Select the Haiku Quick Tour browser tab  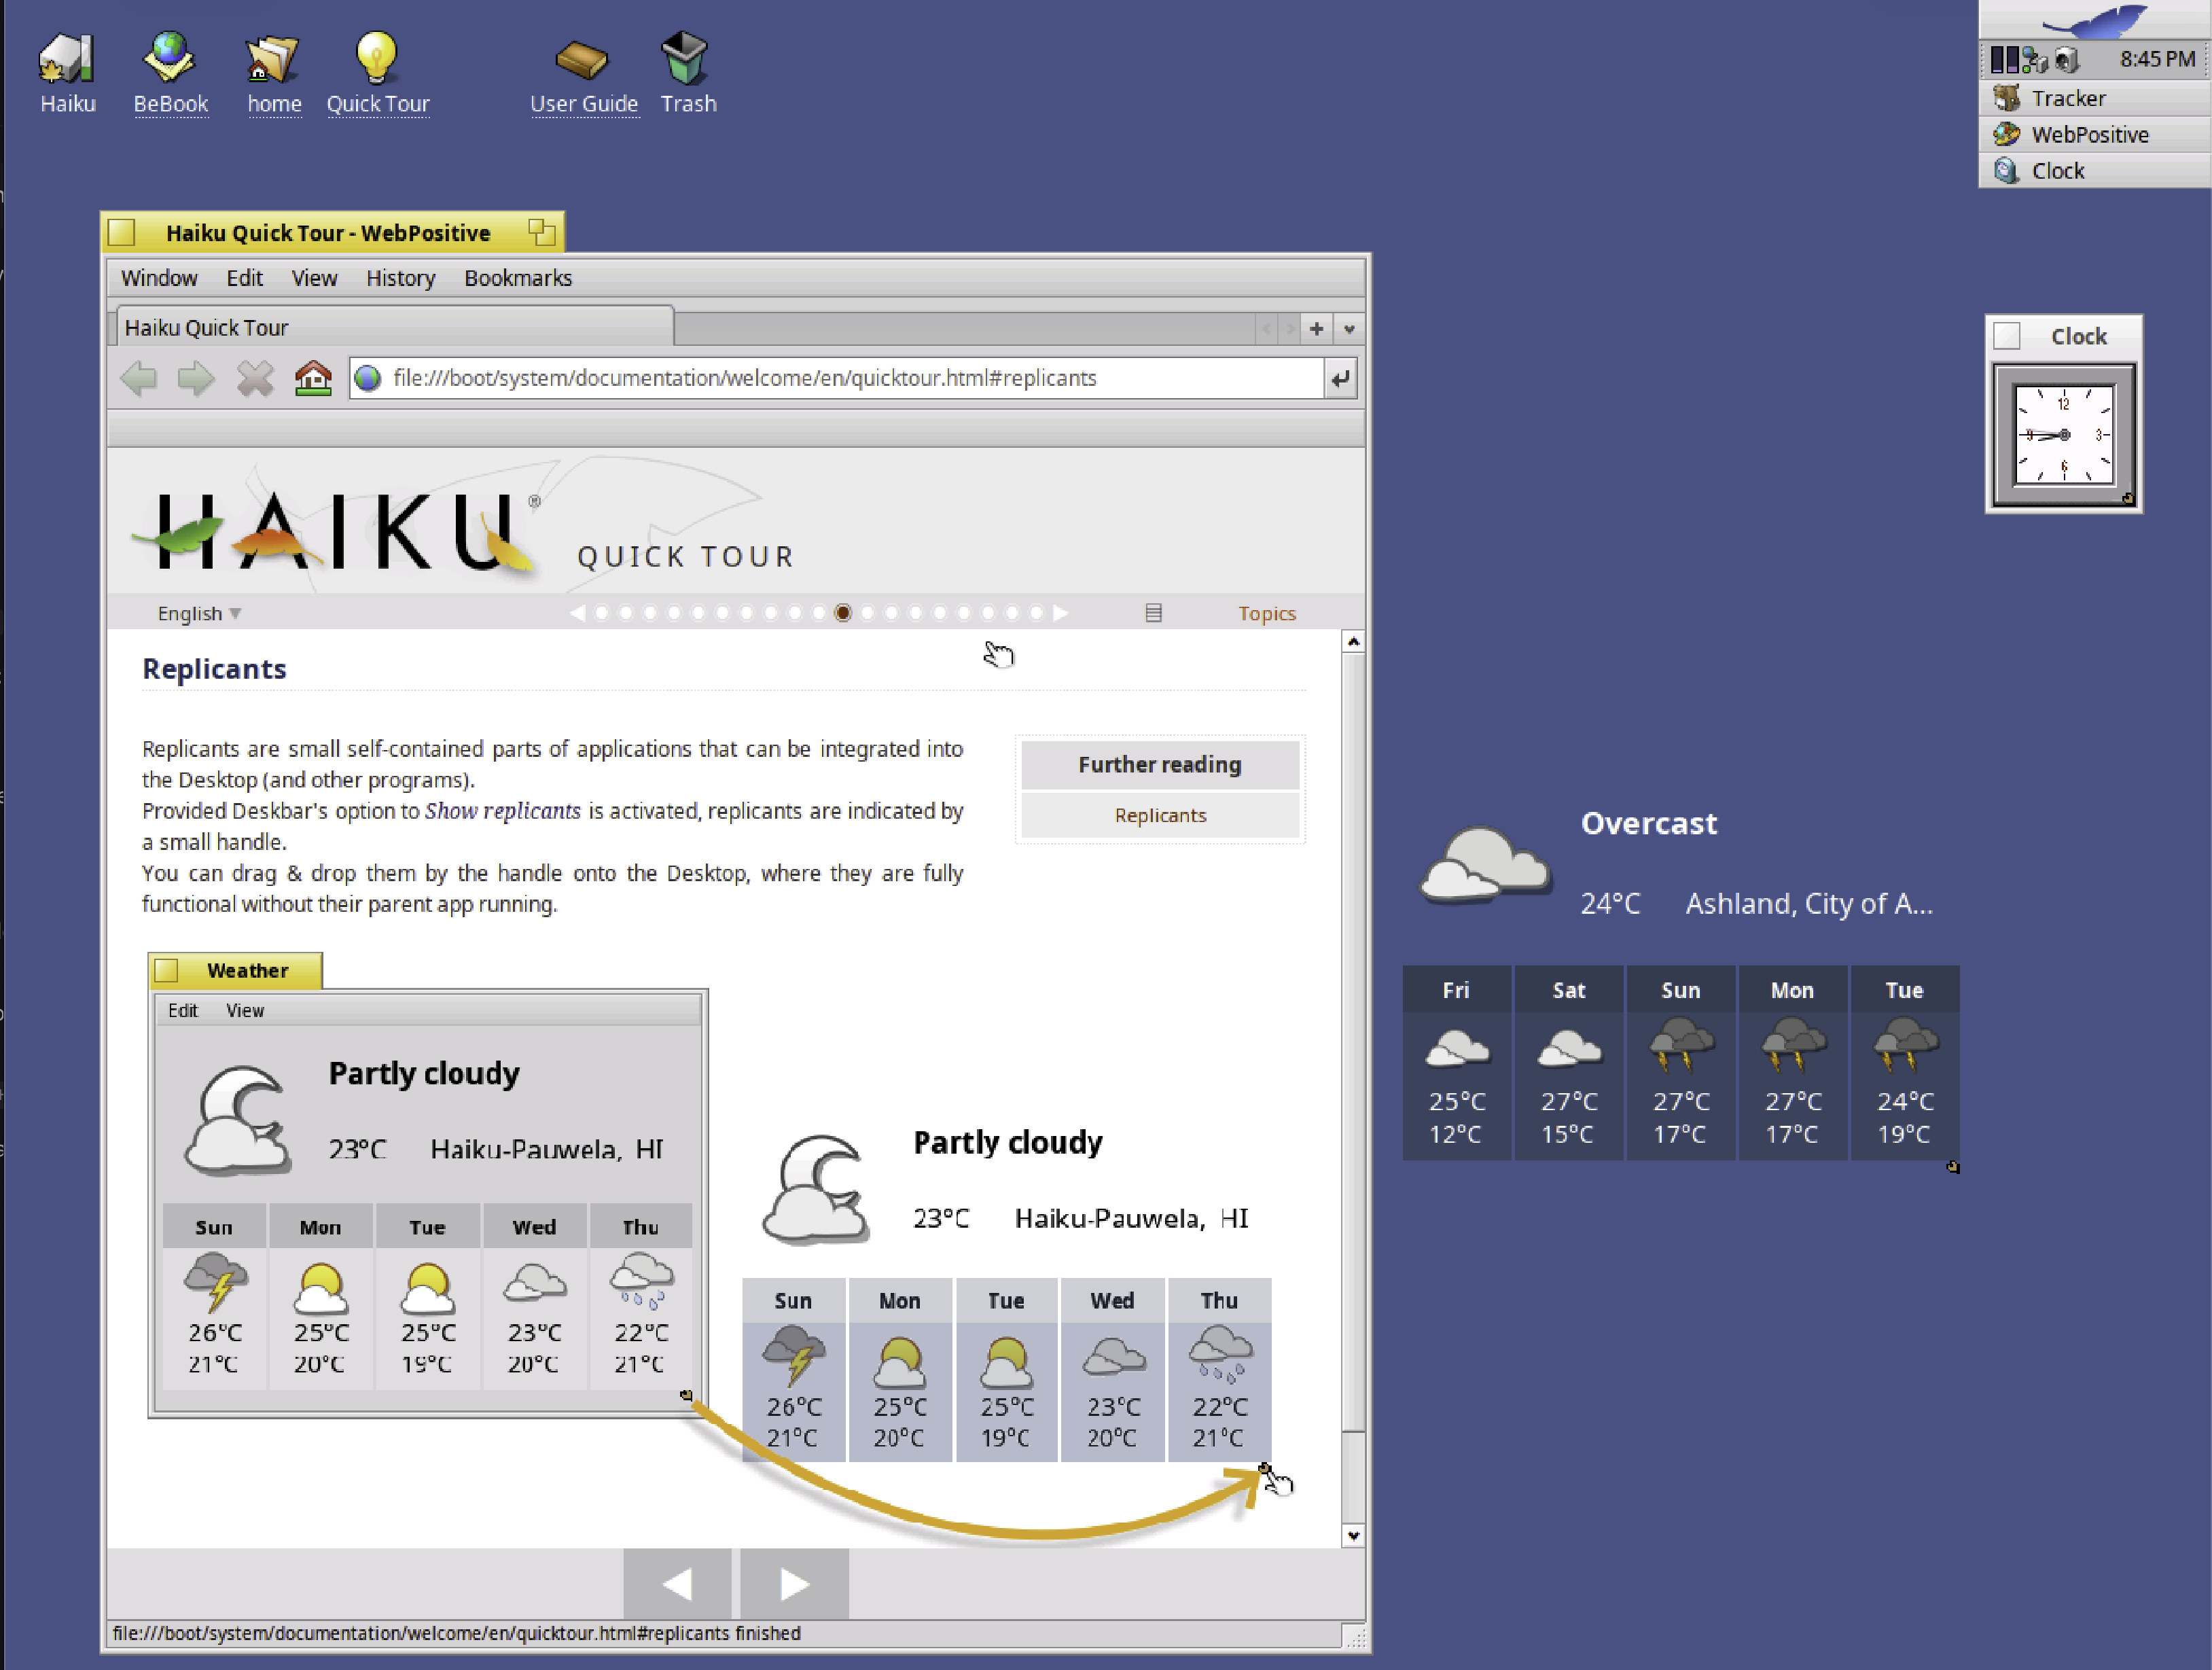click(395, 327)
